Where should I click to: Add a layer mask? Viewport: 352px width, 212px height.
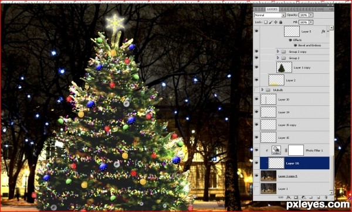click(x=296, y=198)
